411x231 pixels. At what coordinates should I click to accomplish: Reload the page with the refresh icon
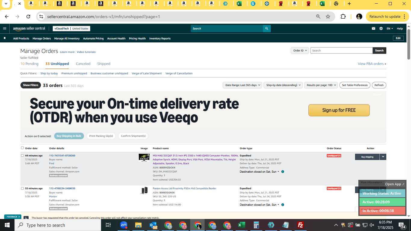click(28, 17)
